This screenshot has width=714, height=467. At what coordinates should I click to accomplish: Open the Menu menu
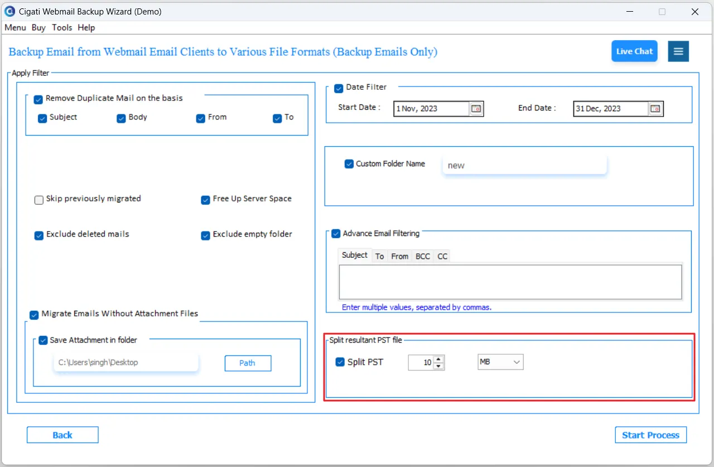pos(15,27)
